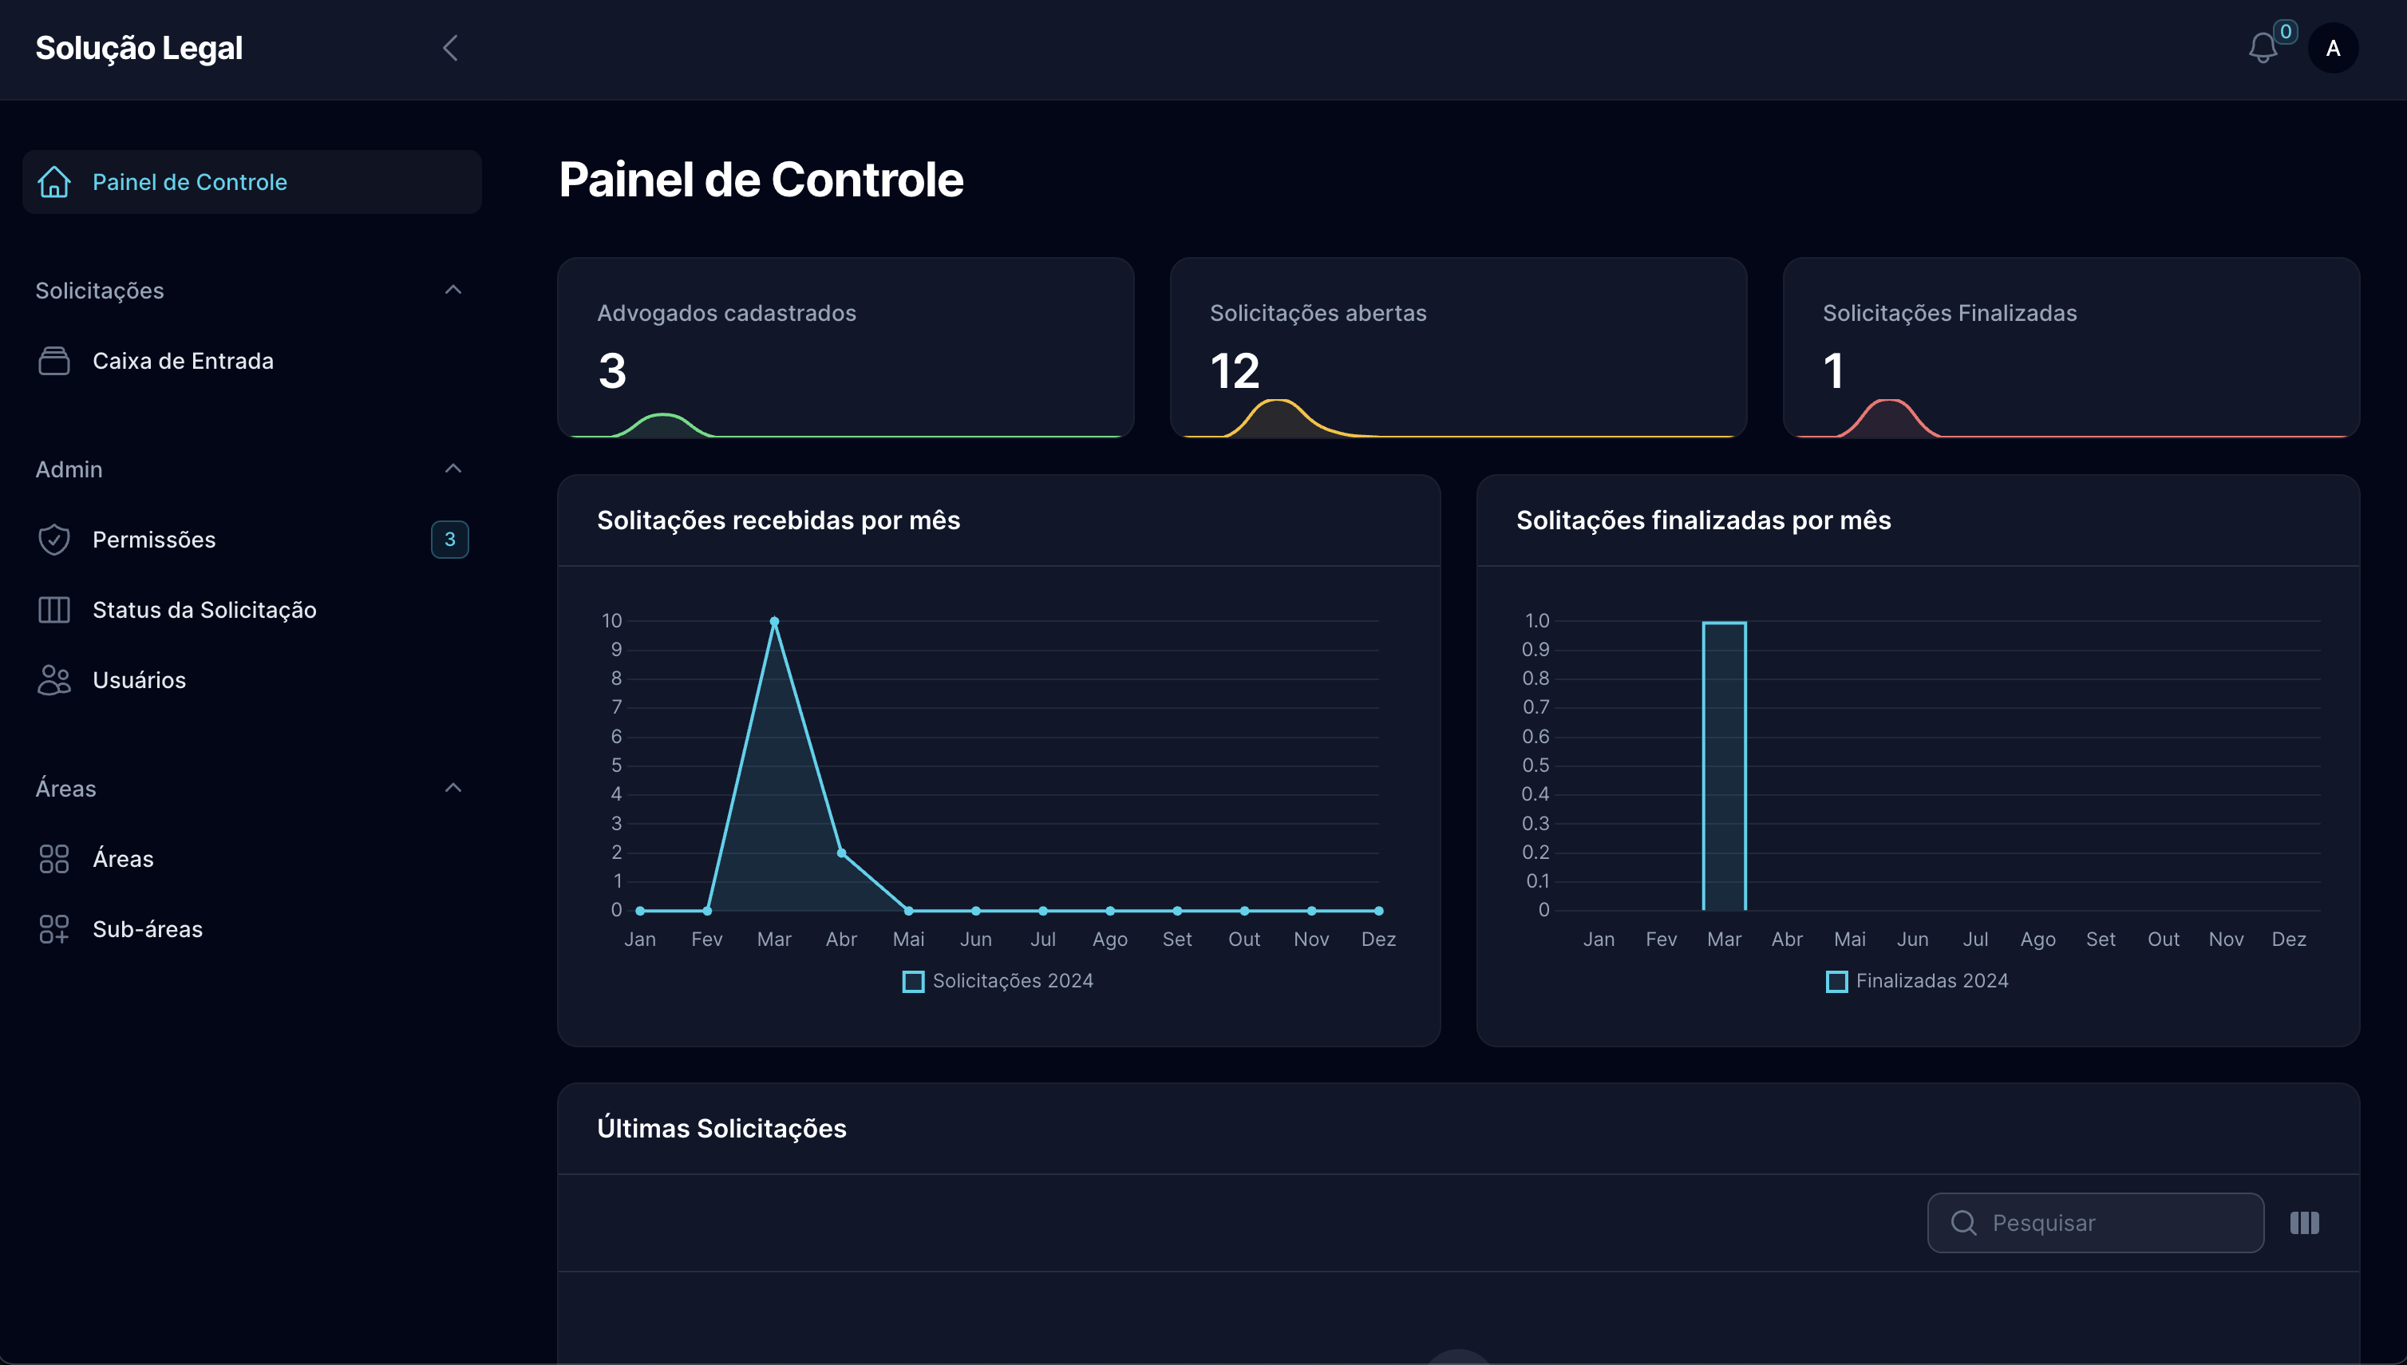Toggle table column view icon

(2305, 1222)
